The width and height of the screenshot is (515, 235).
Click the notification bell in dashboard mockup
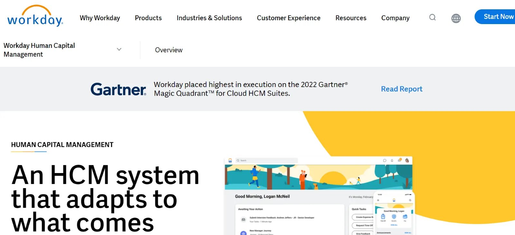pos(392,161)
